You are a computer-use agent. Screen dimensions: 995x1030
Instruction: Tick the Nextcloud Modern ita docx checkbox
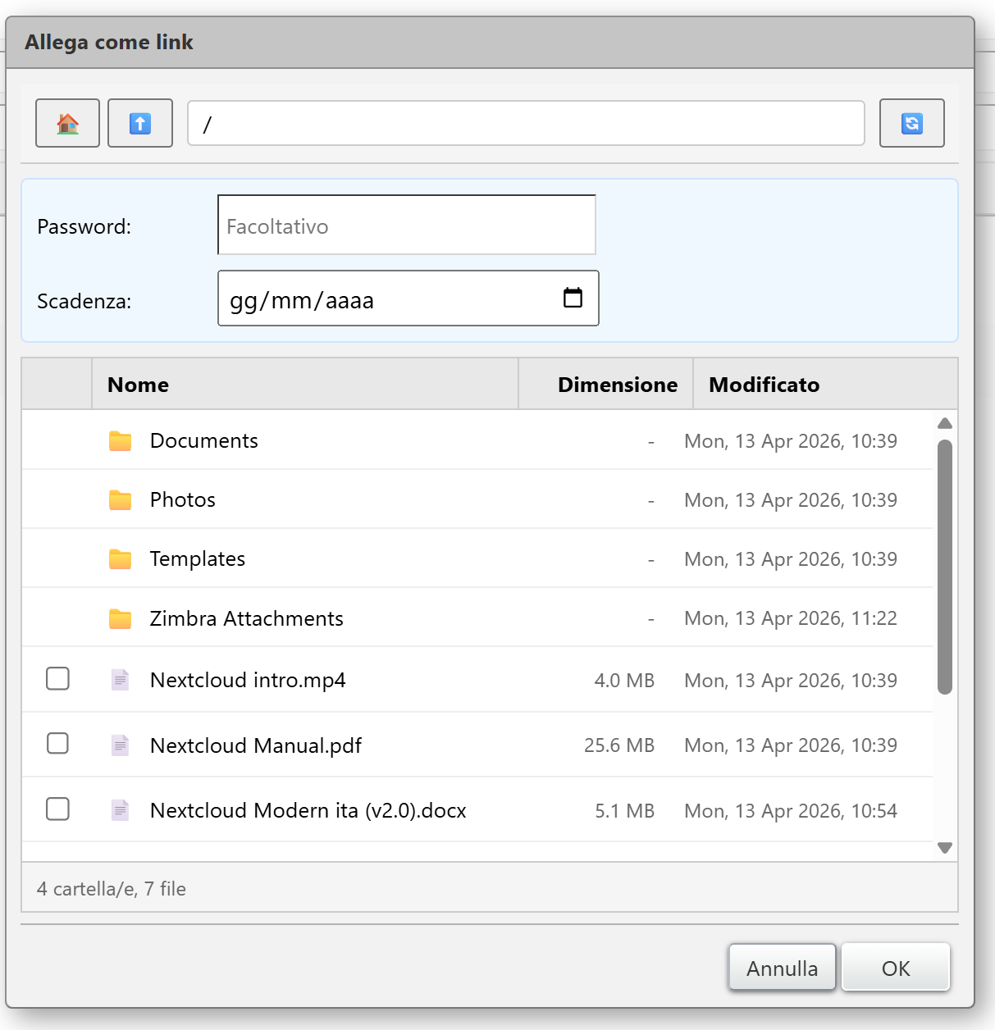pos(57,809)
